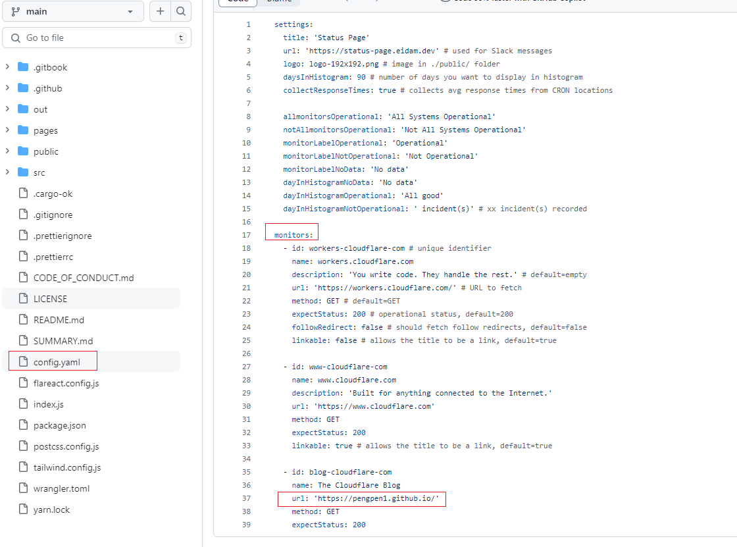Viewport: 737px width, 547px height.
Task: Click the add file plus button
Action: (x=161, y=11)
